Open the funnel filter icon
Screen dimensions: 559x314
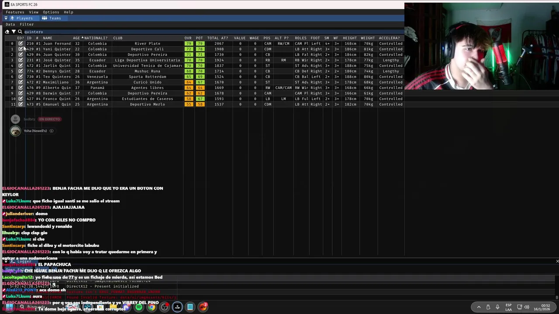[14, 32]
